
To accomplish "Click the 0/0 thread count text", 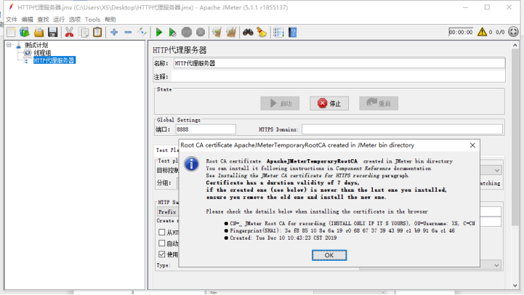I will 500,32.
